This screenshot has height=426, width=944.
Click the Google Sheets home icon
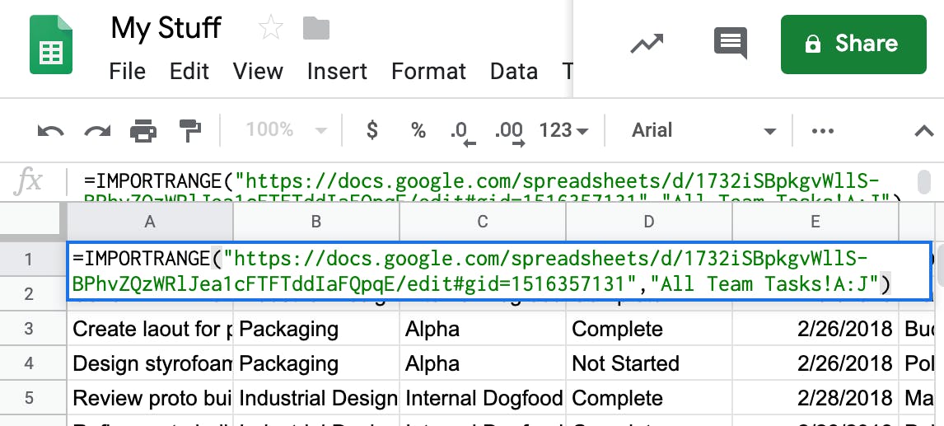51,47
